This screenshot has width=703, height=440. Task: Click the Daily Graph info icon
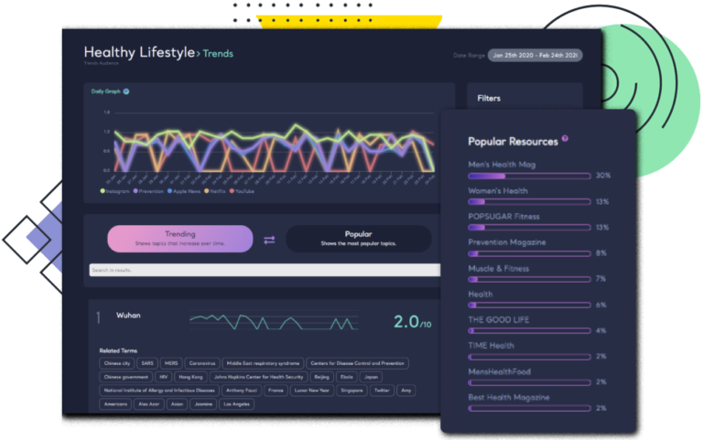coord(126,91)
